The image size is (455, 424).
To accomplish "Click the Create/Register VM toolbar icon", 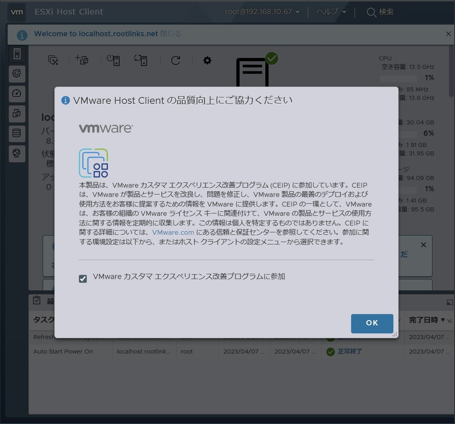I will pos(82,60).
